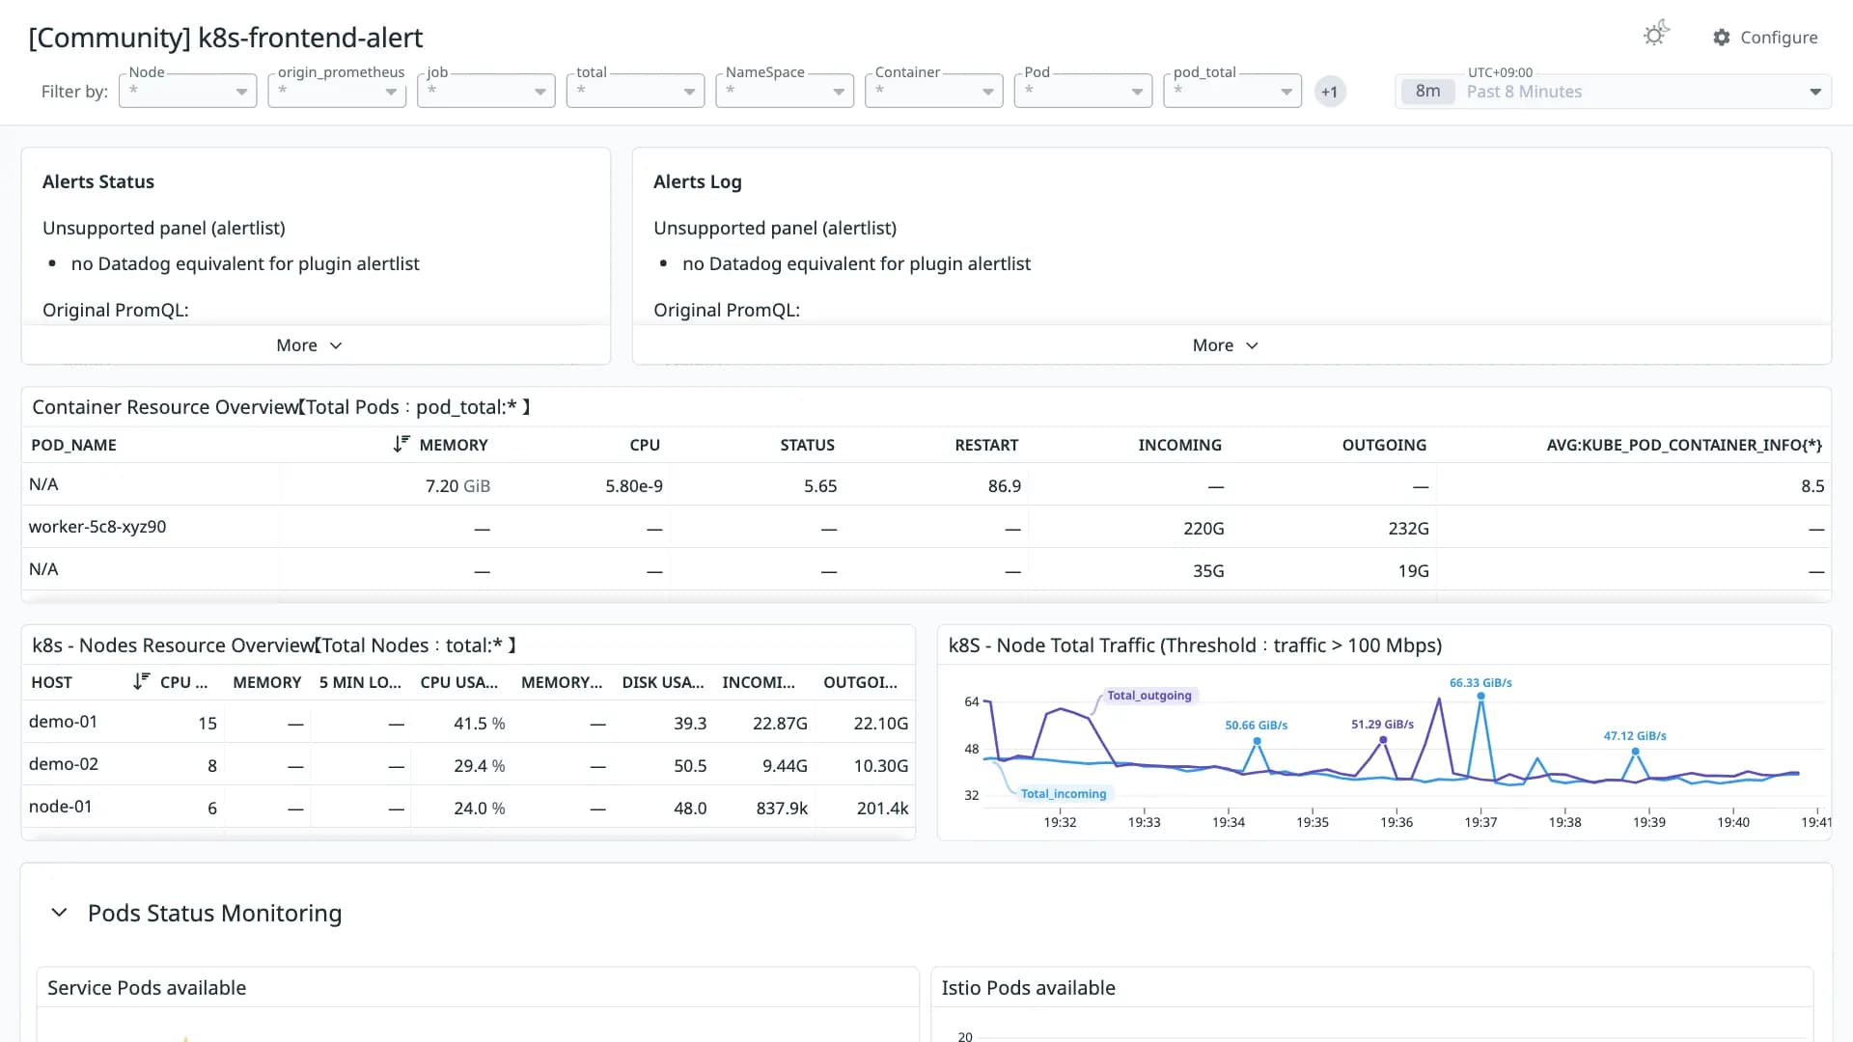Open the NameSpace filter dropdown

tap(785, 91)
